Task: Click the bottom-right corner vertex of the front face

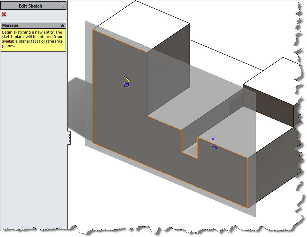Action: 248,208
